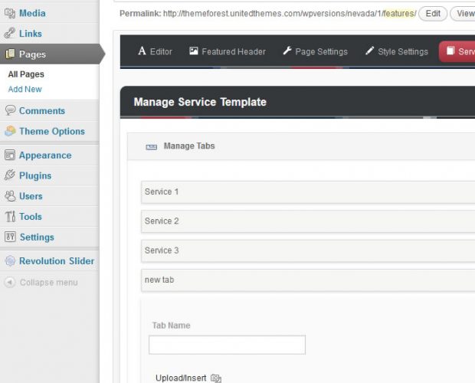Focus the Tab Name text field

tap(227, 345)
